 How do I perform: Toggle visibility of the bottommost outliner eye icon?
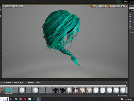(130, 26)
